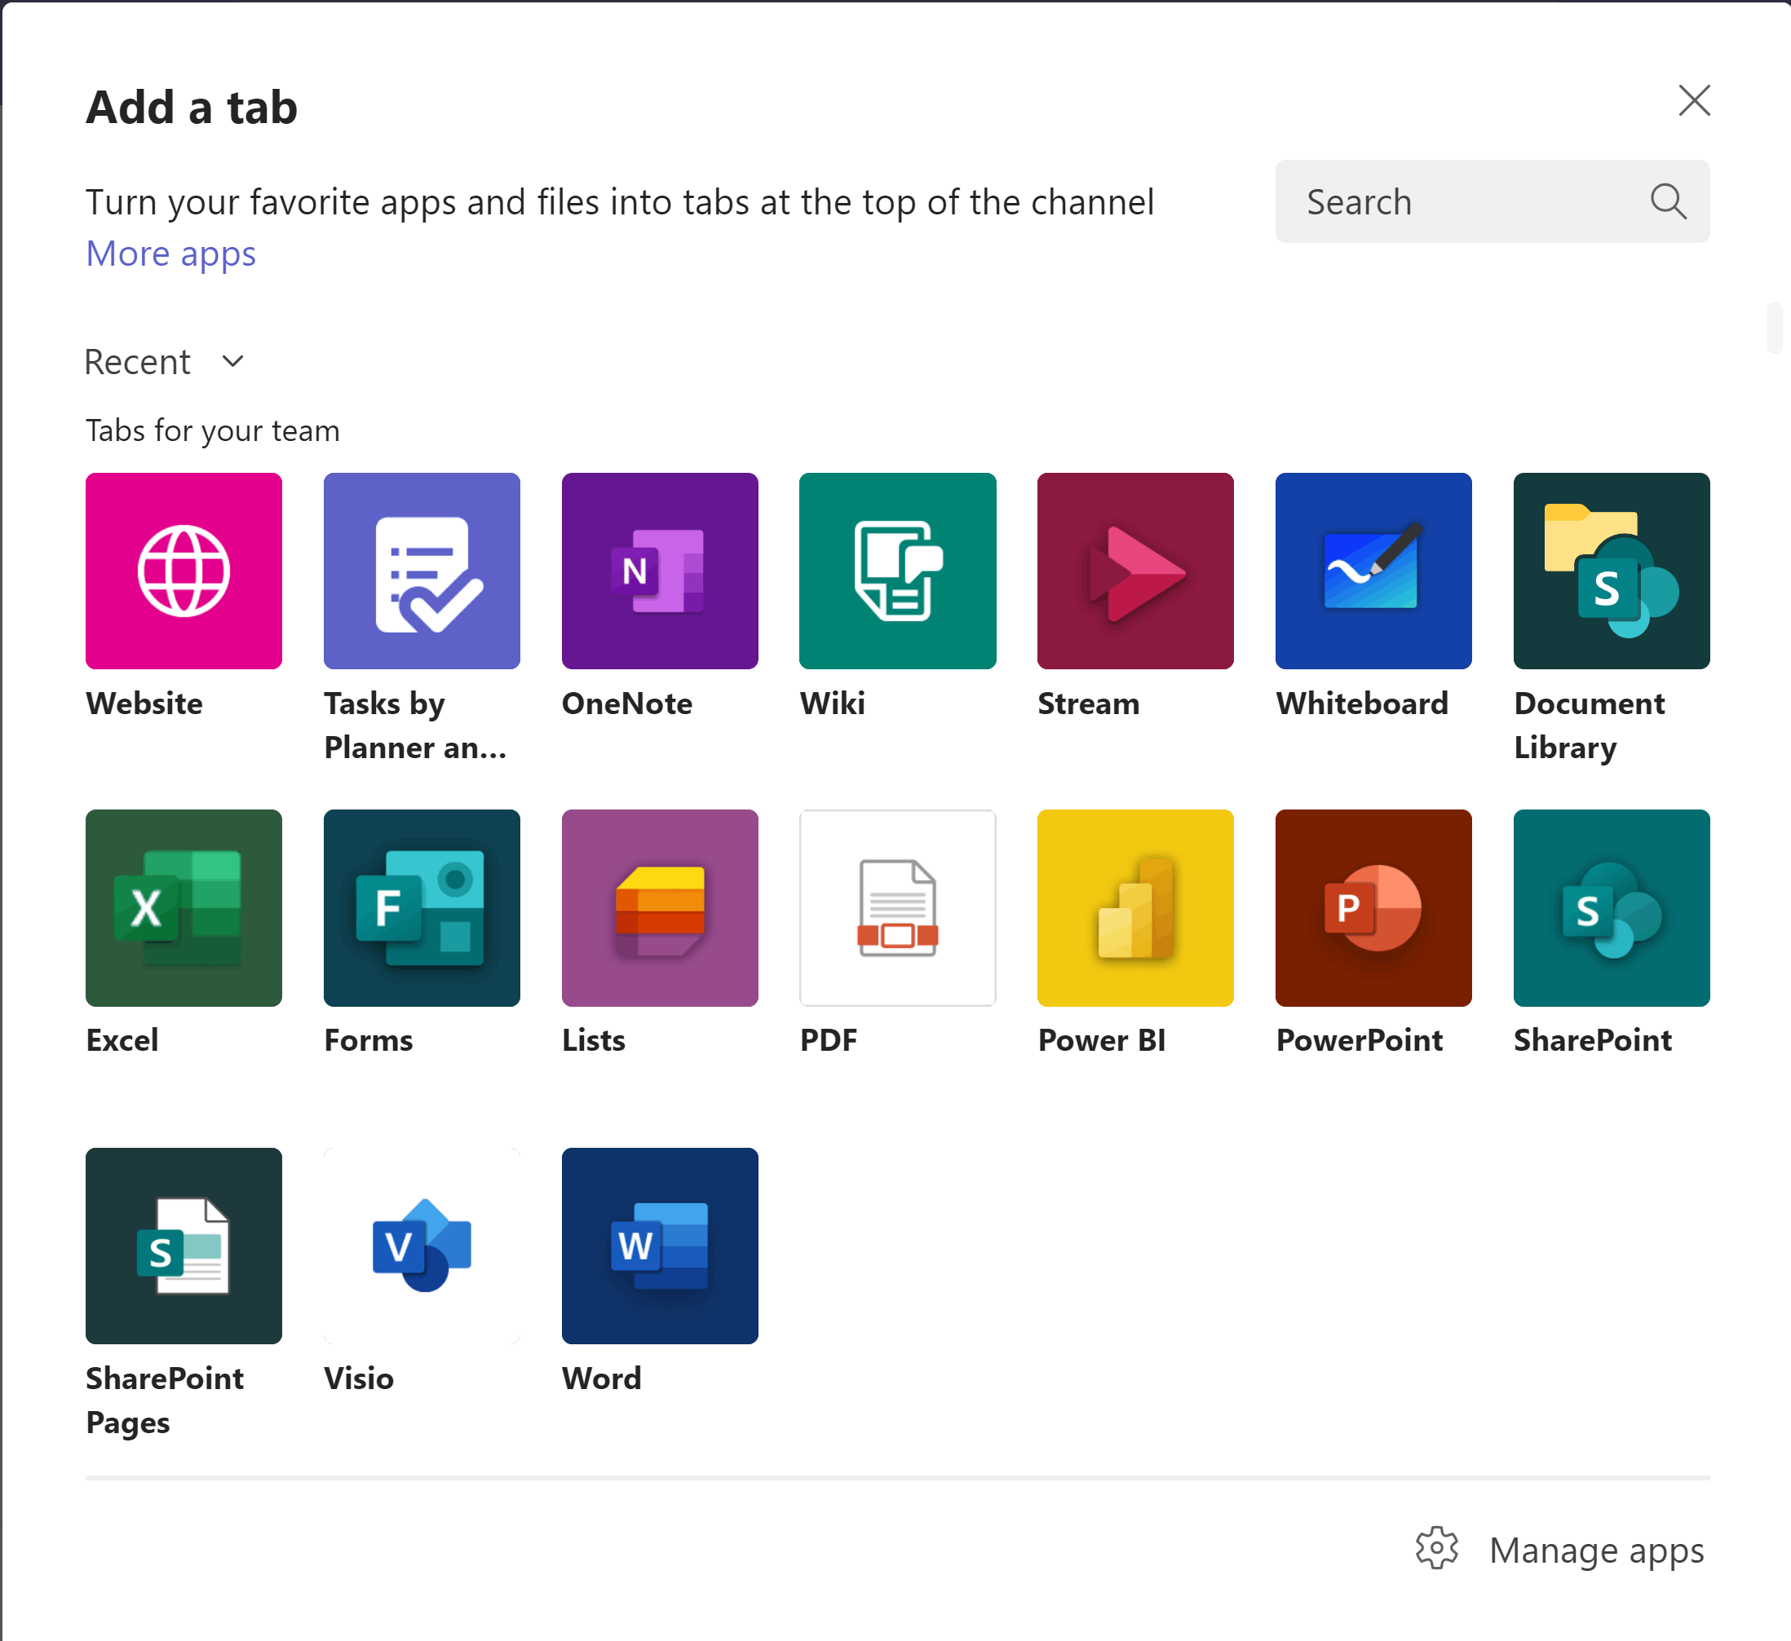Choose the Forms app icon
The width and height of the screenshot is (1791, 1641).
click(422, 907)
